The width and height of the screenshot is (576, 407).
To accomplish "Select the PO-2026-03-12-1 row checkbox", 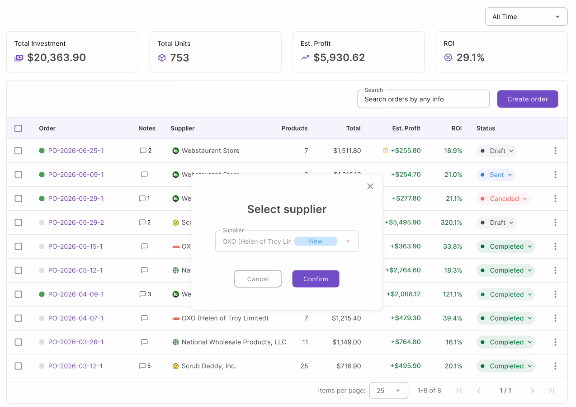I will pyautogui.click(x=18, y=366).
